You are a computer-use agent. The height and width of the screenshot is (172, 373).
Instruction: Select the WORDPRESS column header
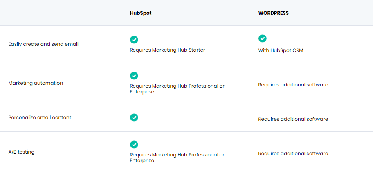tap(274, 13)
